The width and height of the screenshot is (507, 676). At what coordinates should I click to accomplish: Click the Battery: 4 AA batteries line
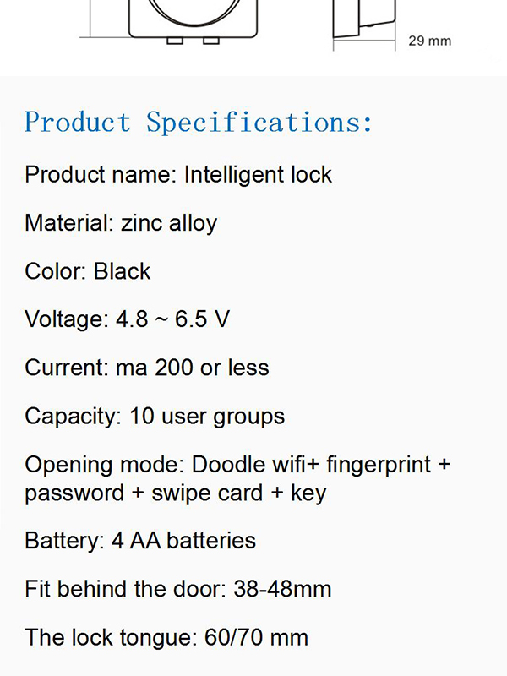(x=140, y=541)
